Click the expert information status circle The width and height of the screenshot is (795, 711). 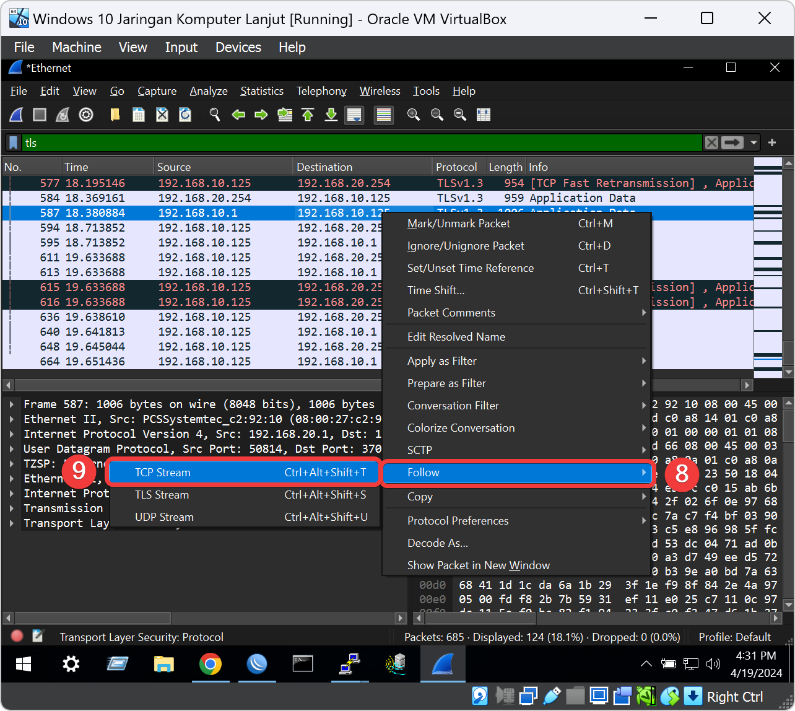[x=17, y=636]
